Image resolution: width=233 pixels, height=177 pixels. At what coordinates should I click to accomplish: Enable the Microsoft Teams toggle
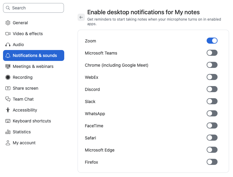tap(212, 53)
